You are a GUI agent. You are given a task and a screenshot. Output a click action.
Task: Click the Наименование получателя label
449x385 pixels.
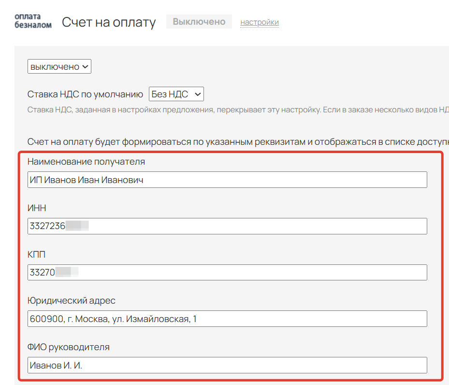[x=86, y=162]
